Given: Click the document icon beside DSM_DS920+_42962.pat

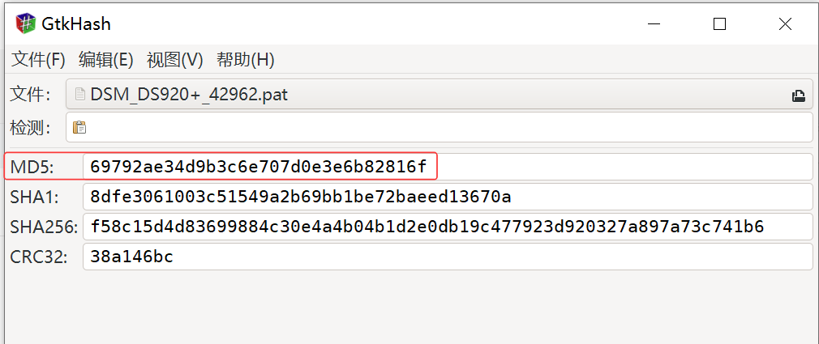Looking at the screenshot, I should point(80,95).
